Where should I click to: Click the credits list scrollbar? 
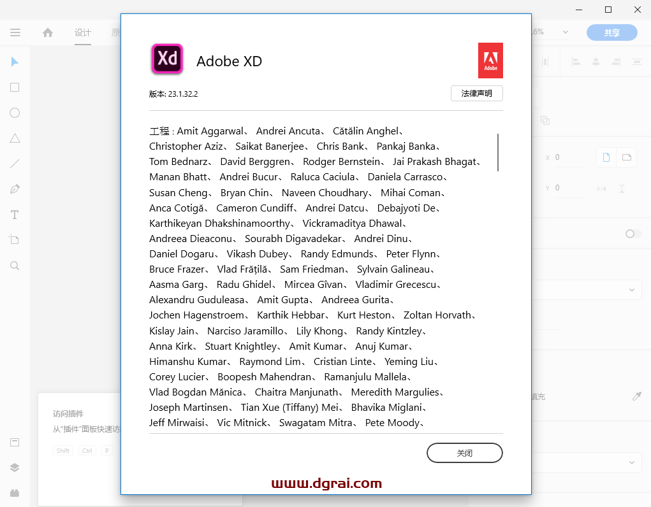click(x=498, y=152)
